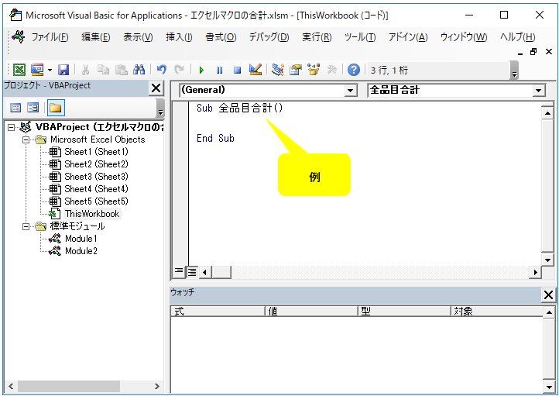Screen dimensions: 559x396
Task: Open the Properties Window icon
Action: (295, 70)
